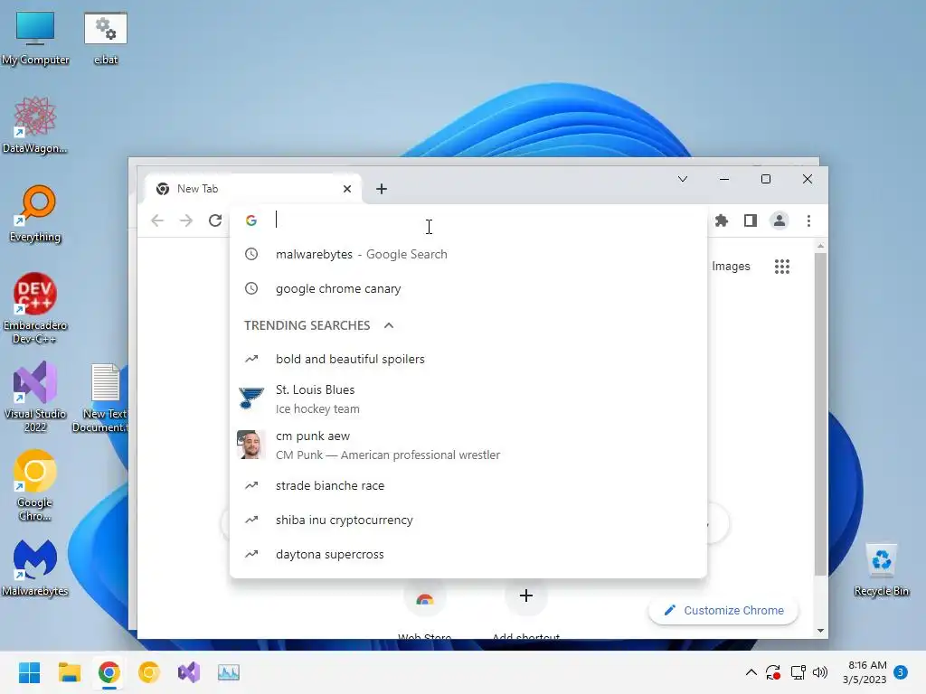Pick the daytona supercross suggestion
This screenshot has height=694, width=926.
(x=468, y=554)
